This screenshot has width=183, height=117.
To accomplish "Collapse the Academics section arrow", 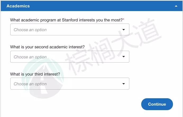I will (176, 6).
